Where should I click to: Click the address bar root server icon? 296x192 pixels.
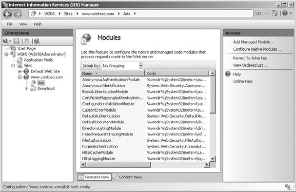click(34, 13)
